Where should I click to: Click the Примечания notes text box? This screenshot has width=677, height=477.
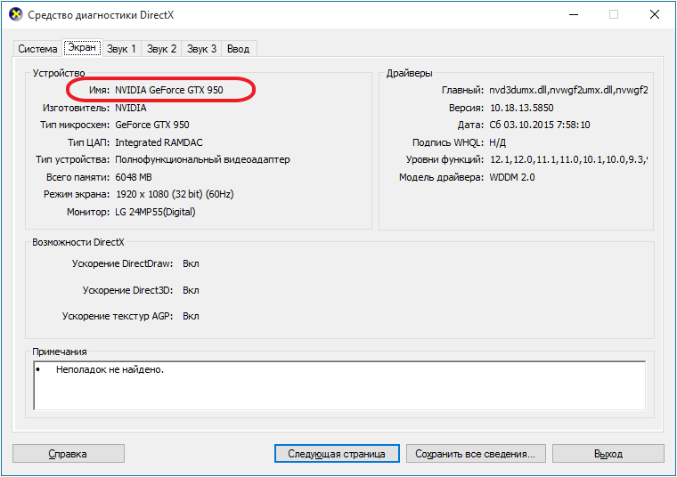tap(339, 385)
